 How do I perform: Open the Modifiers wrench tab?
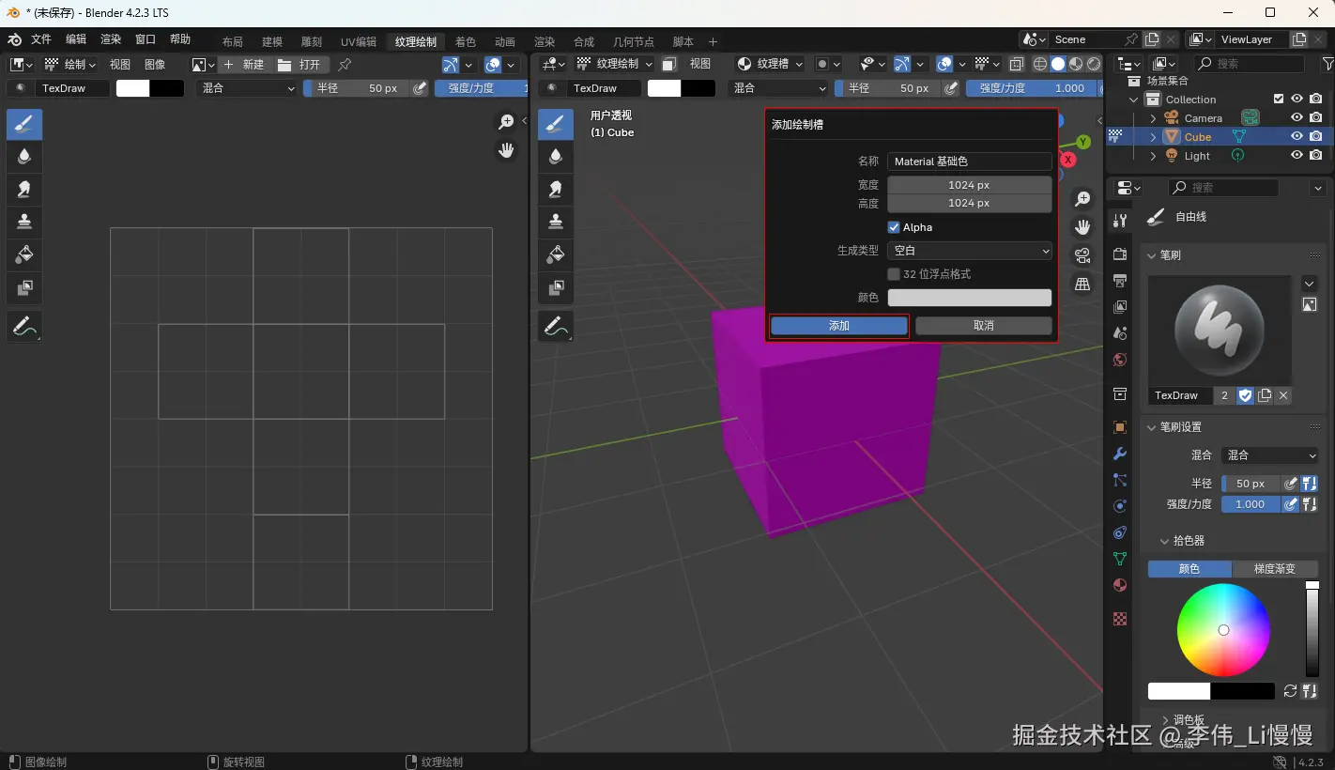pyautogui.click(x=1119, y=454)
